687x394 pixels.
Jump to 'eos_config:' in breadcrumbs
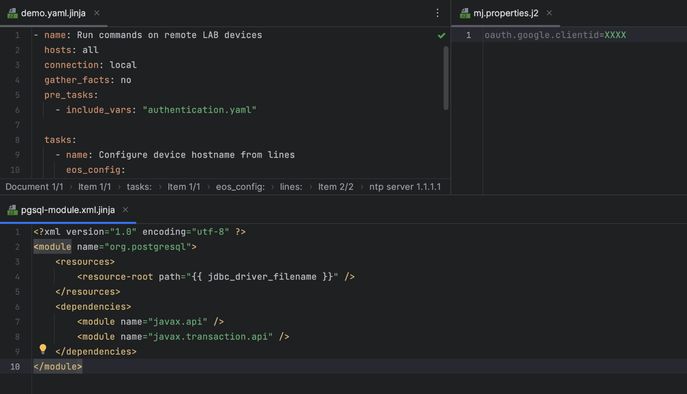tap(240, 187)
